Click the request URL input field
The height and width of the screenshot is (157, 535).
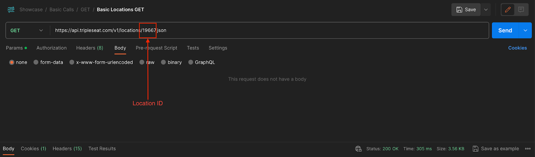[x=270, y=30]
